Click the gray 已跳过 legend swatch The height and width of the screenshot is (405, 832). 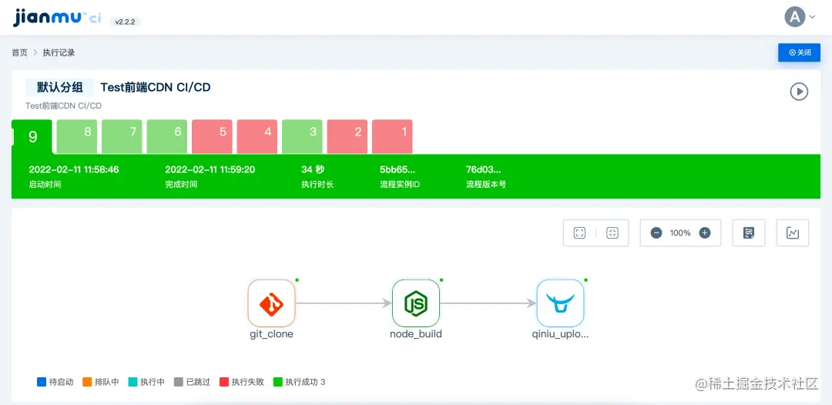[x=179, y=382]
